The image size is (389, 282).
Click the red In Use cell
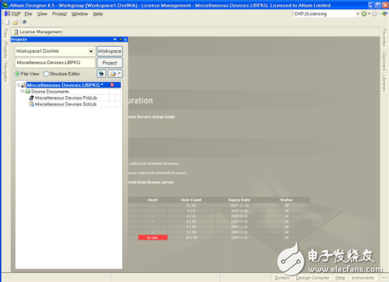point(153,237)
